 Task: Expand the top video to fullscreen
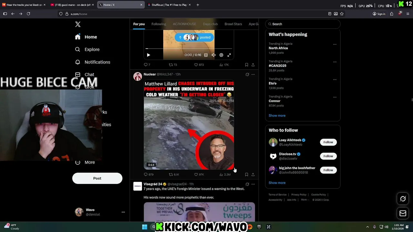coord(229,55)
